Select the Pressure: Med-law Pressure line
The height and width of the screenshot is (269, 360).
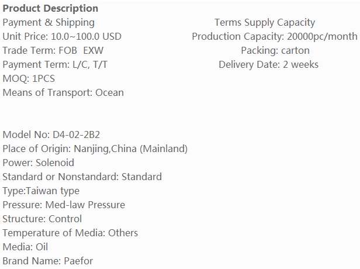click(x=64, y=205)
